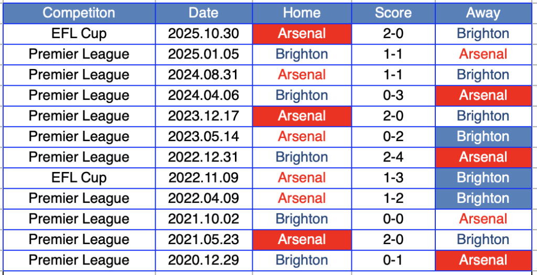Select the Score column header cell
537x275 pixels.
pyautogui.click(x=393, y=13)
